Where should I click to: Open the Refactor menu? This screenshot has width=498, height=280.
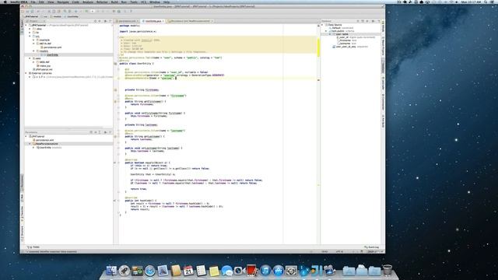[102, 2]
